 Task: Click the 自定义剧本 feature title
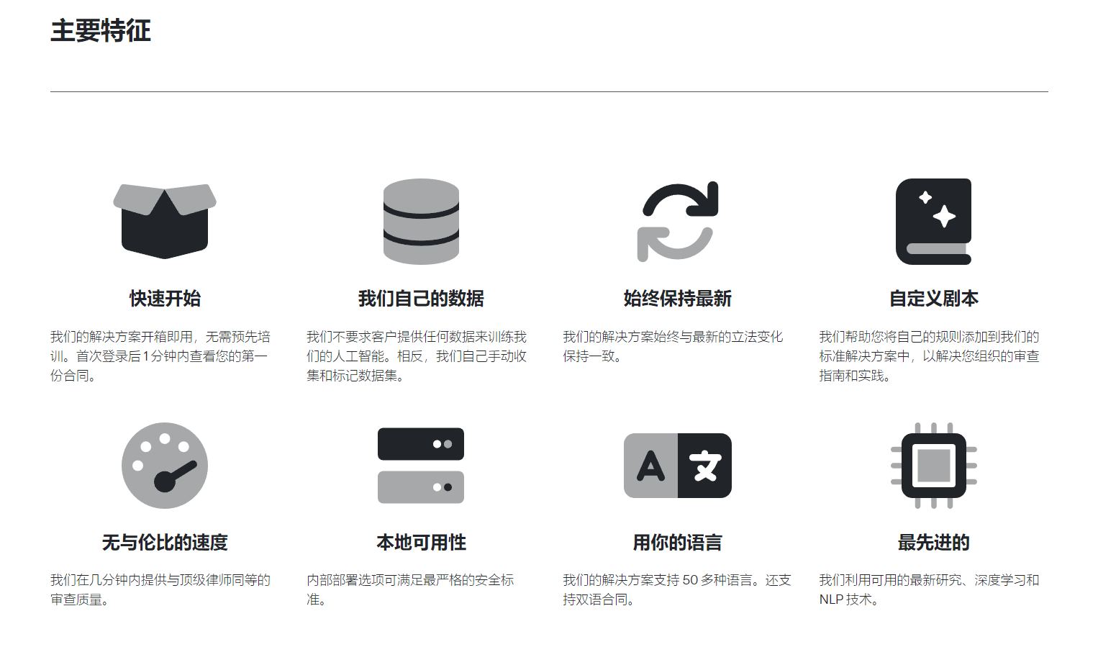coord(933,297)
